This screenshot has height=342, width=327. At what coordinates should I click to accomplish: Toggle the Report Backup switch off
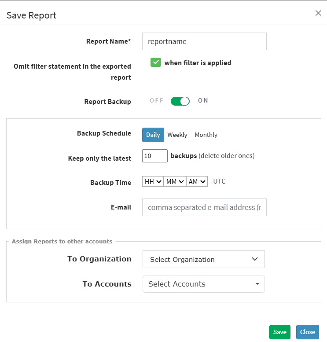[x=180, y=101]
